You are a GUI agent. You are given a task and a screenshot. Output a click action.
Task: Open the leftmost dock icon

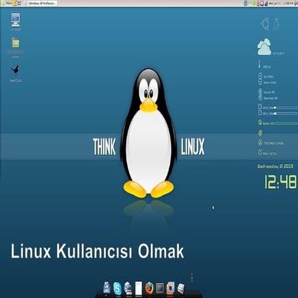107,287
